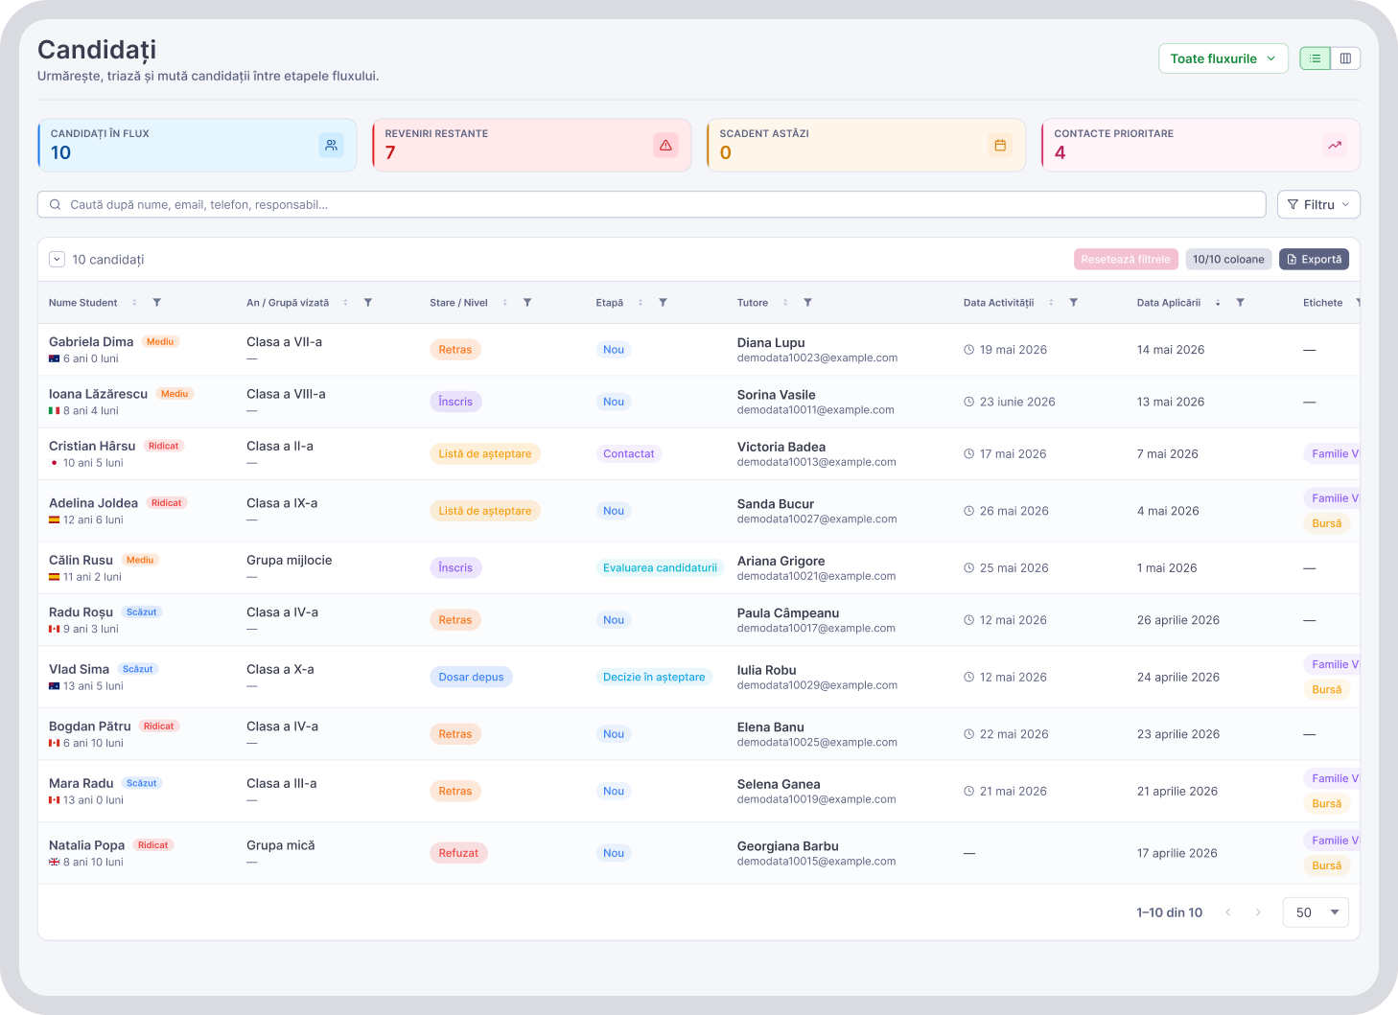Click tutor name Sorina Vasile
This screenshot has height=1015, width=1398.
tap(776, 395)
